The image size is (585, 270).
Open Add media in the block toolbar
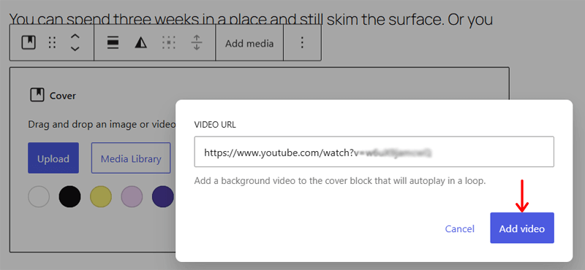click(249, 43)
